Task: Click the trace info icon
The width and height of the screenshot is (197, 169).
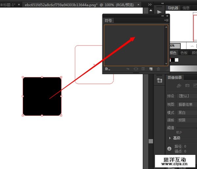Action: (x=169, y=149)
